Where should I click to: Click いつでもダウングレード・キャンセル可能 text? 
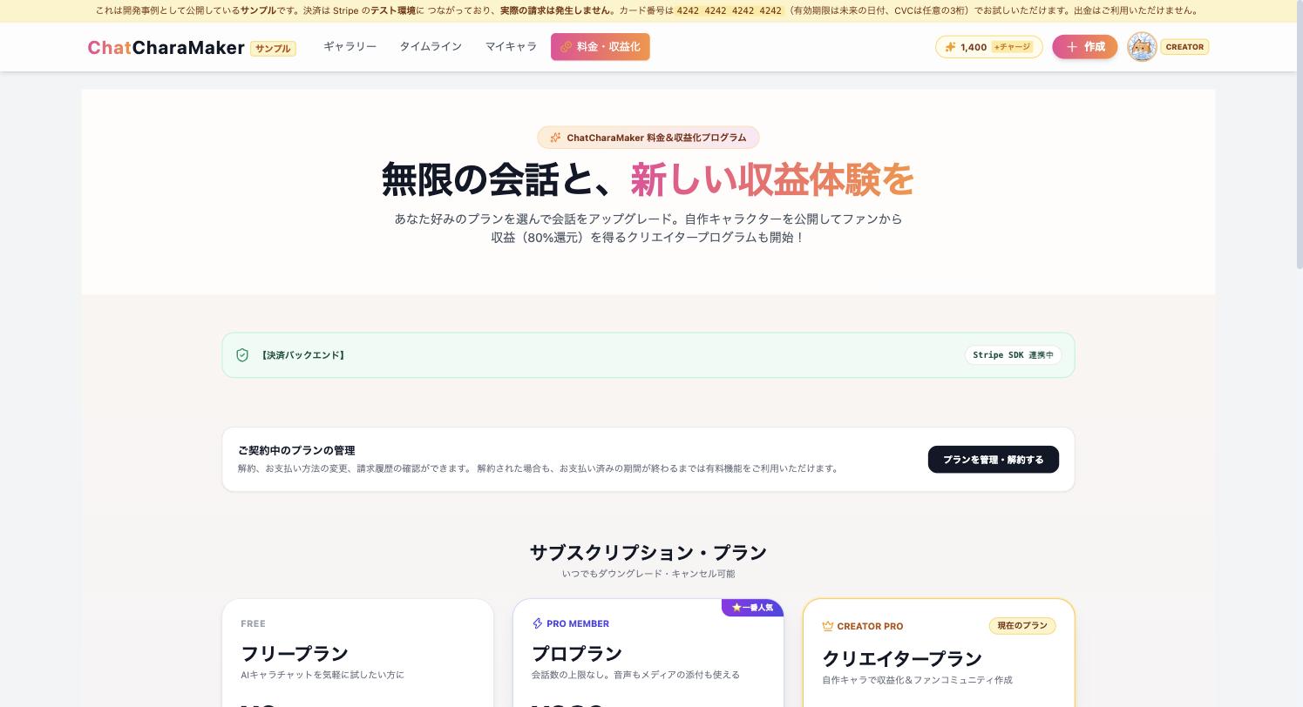pyautogui.click(x=648, y=574)
